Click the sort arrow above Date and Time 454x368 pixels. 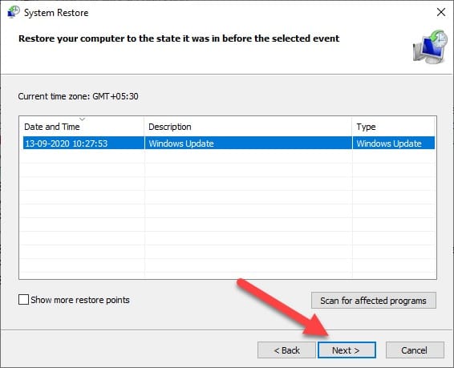coord(83,119)
